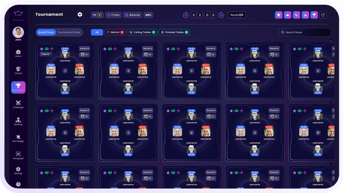This screenshot has width=343, height=193.
Task: Show Calling Tables filter
Action: click(142, 32)
